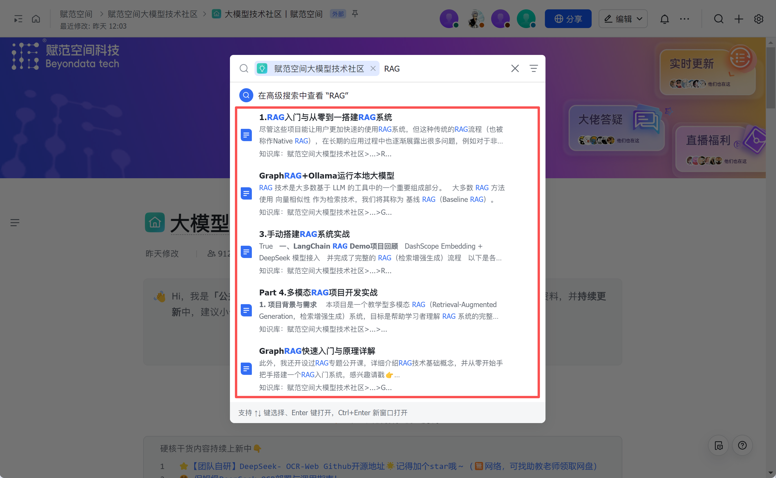Click the 分享 share button

568,19
